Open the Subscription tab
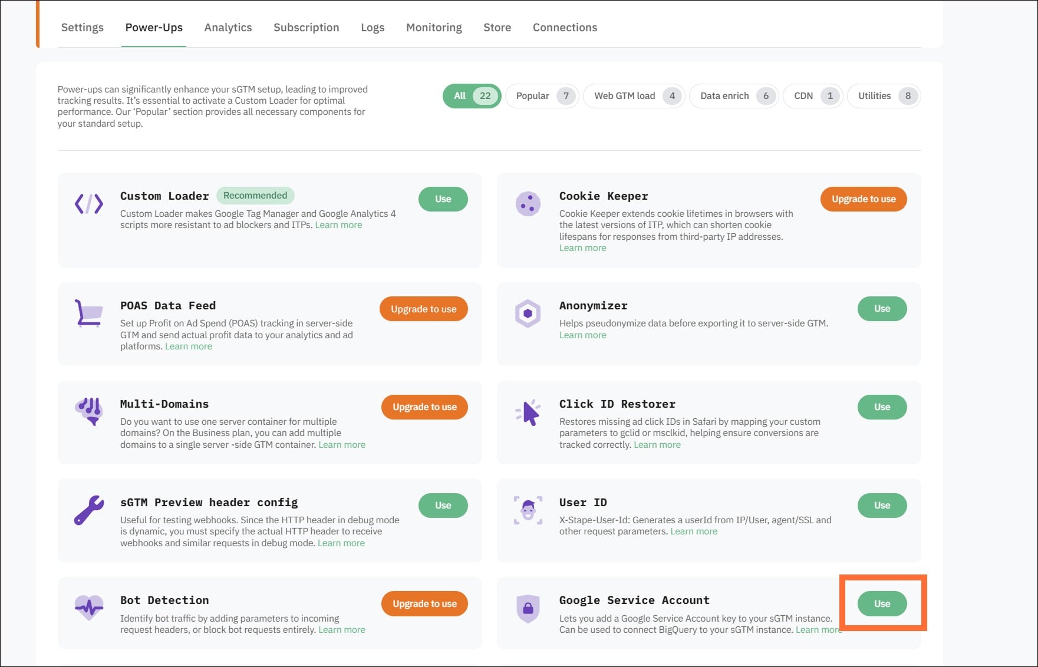The width and height of the screenshot is (1038, 667). [x=307, y=27]
